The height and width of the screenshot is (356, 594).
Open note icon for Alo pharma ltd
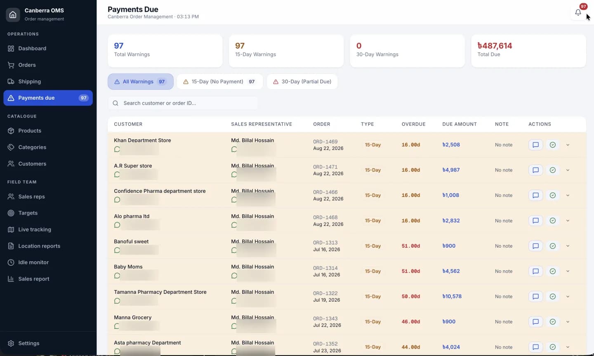pos(535,220)
